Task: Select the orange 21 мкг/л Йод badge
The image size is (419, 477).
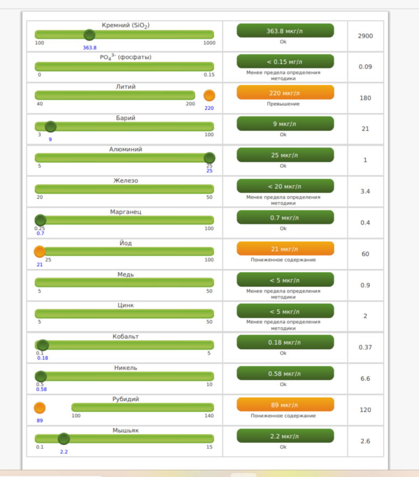Action: coord(285,249)
